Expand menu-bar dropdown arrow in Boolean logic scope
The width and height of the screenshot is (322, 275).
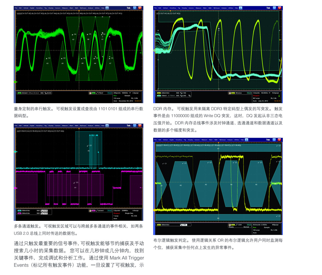click(x=246, y=140)
